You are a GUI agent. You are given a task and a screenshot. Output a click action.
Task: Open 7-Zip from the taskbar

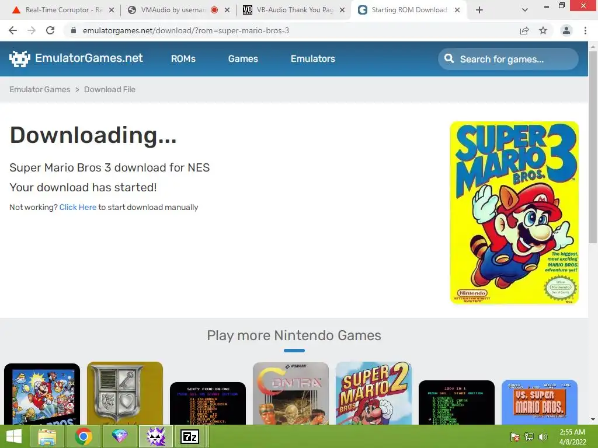coord(190,436)
